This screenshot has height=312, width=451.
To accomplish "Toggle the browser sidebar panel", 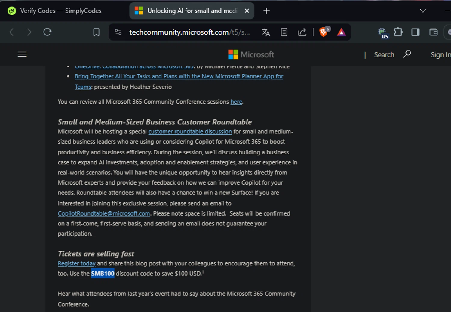I will (x=415, y=32).
